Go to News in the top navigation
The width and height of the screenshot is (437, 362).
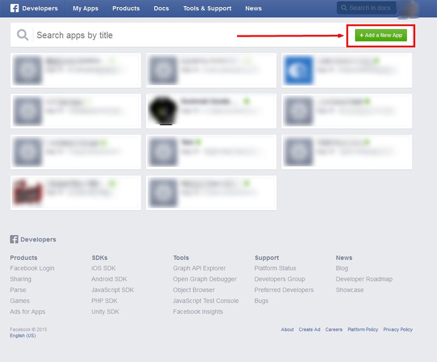(253, 8)
